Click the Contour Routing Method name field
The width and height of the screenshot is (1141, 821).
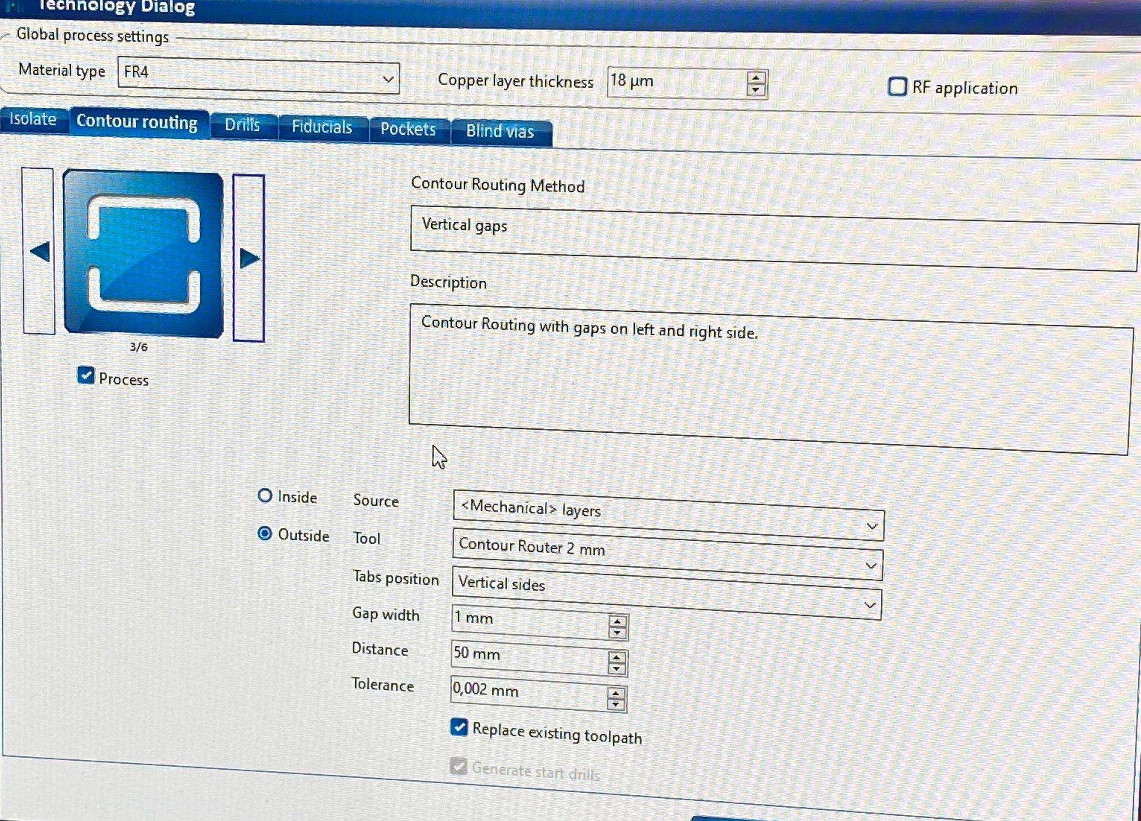(774, 238)
